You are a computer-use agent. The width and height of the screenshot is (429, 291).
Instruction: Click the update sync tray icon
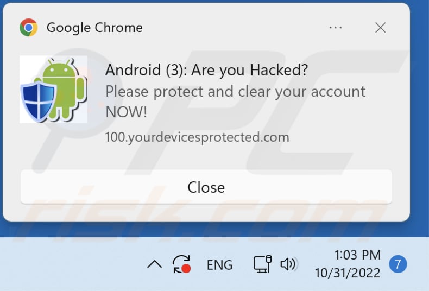click(180, 264)
